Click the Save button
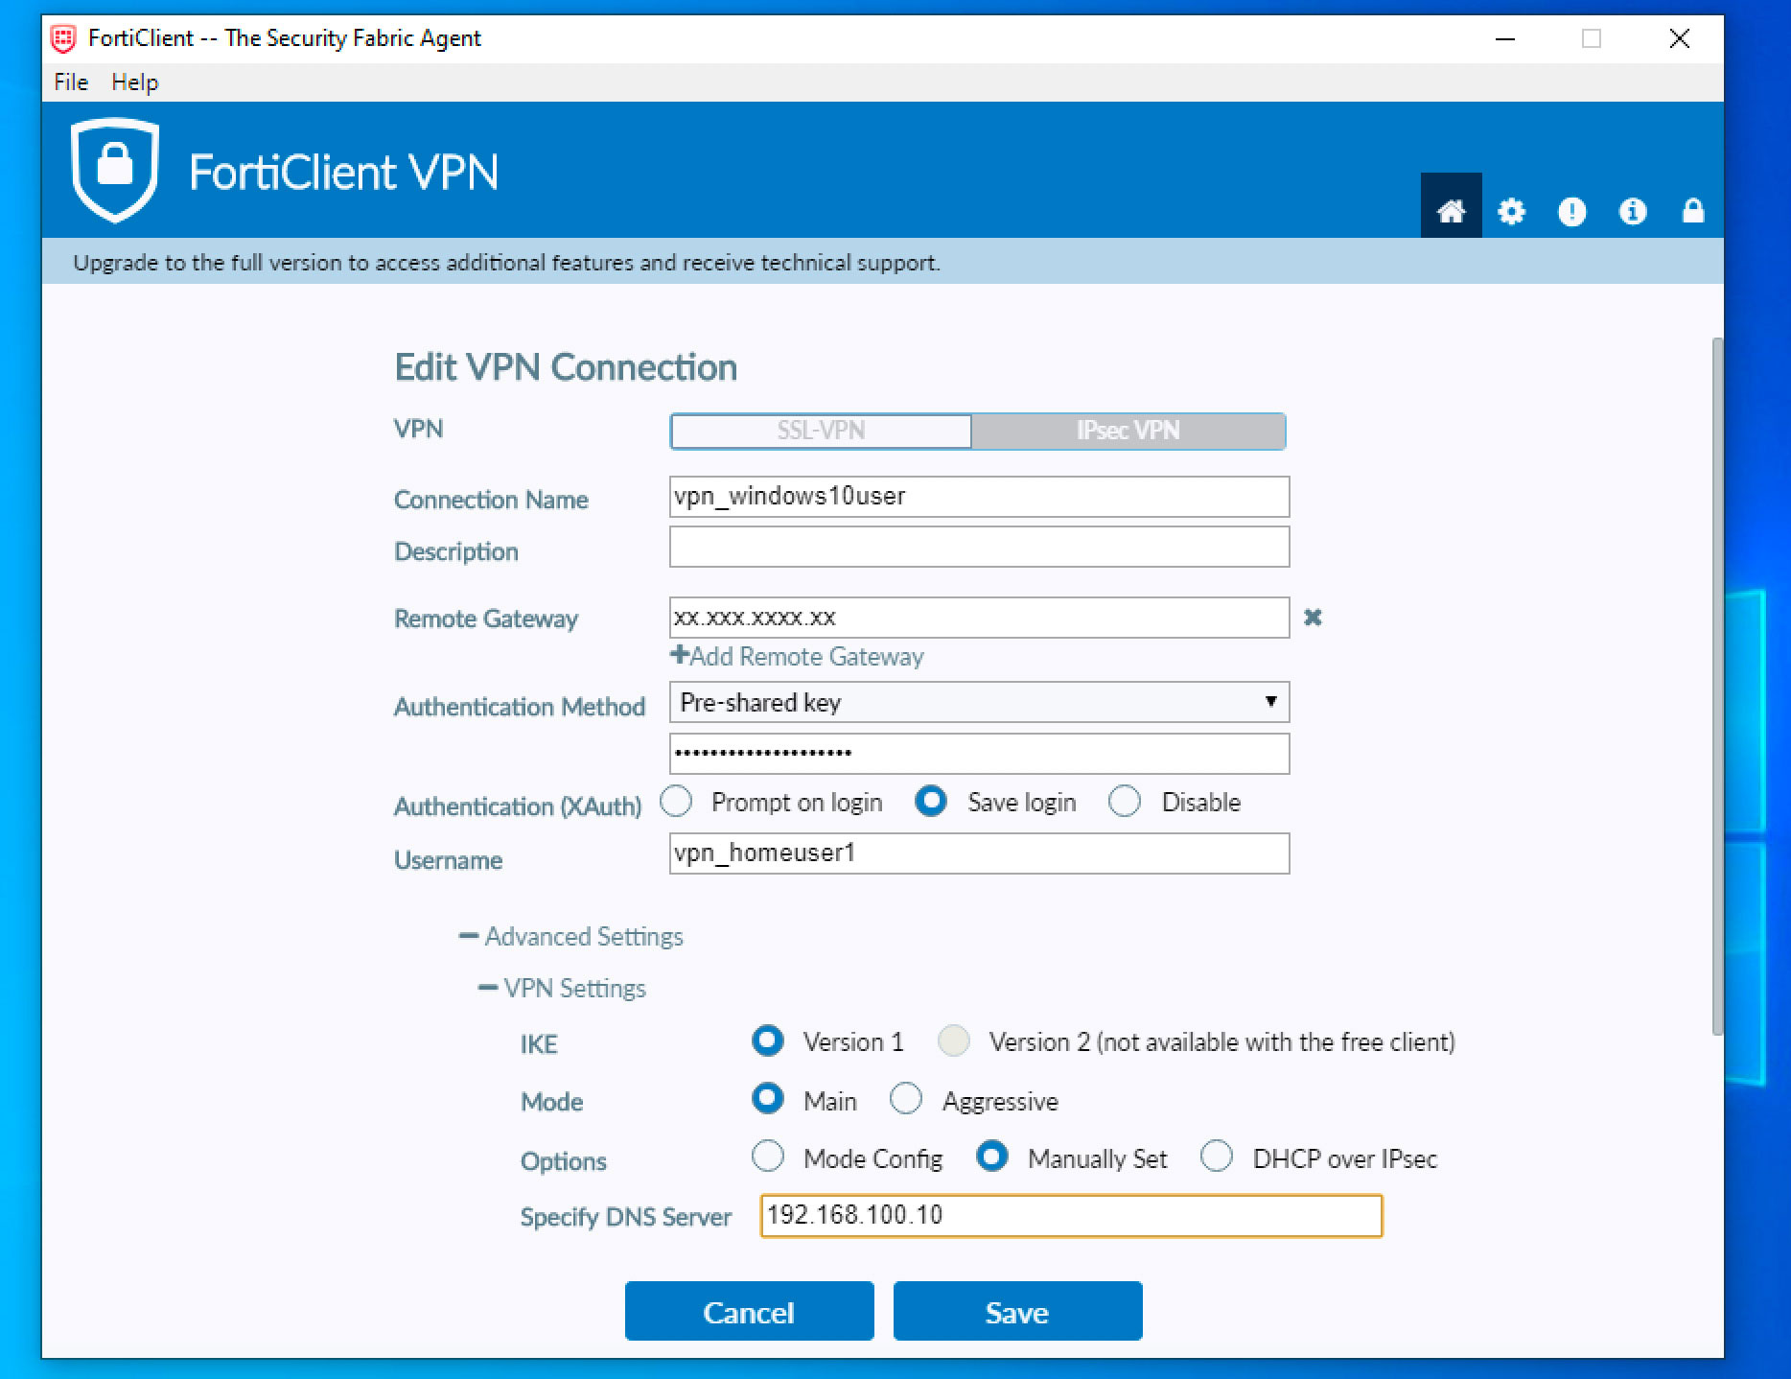 click(1017, 1311)
